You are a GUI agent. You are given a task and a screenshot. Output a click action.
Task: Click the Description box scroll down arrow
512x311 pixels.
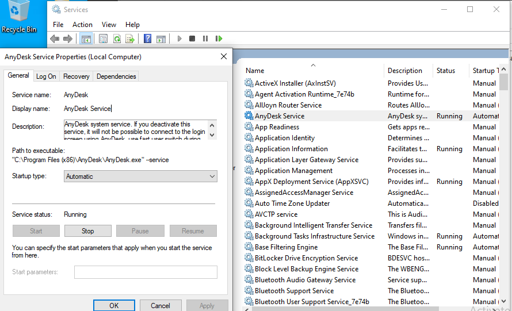212,135
